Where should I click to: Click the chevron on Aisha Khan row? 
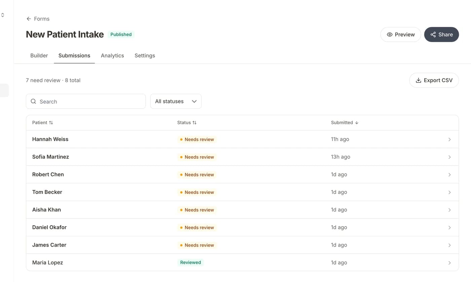click(449, 210)
